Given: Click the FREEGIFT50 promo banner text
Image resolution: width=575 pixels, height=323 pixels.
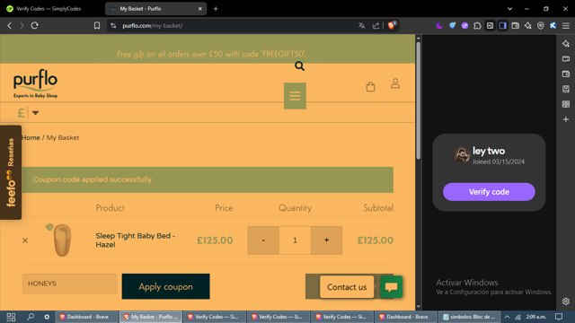Looking at the screenshot, I should (x=211, y=54).
